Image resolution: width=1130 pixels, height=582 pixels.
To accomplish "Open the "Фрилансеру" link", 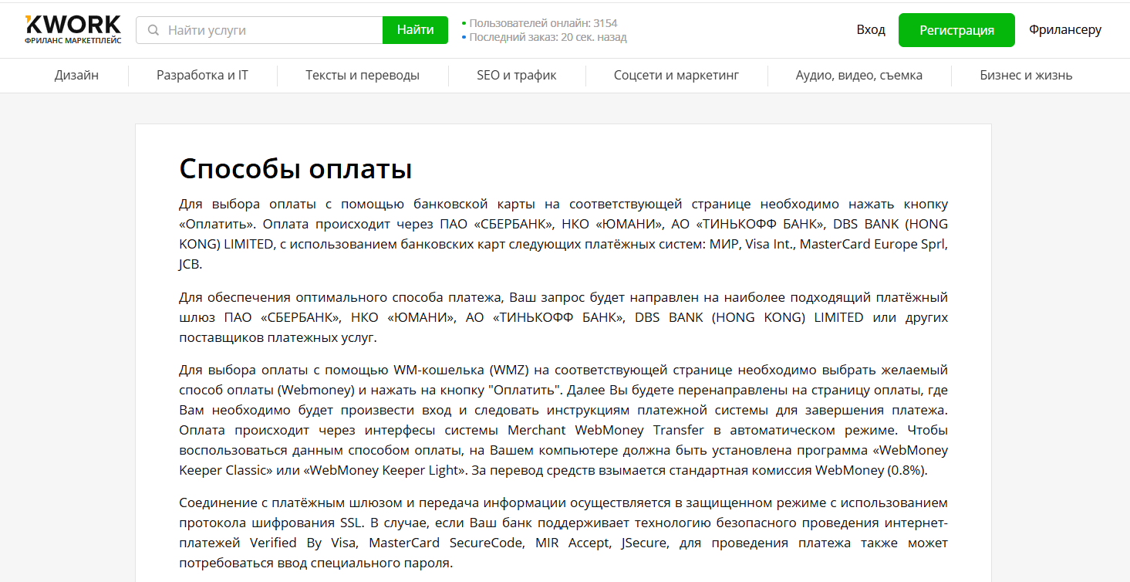I will click(1065, 30).
